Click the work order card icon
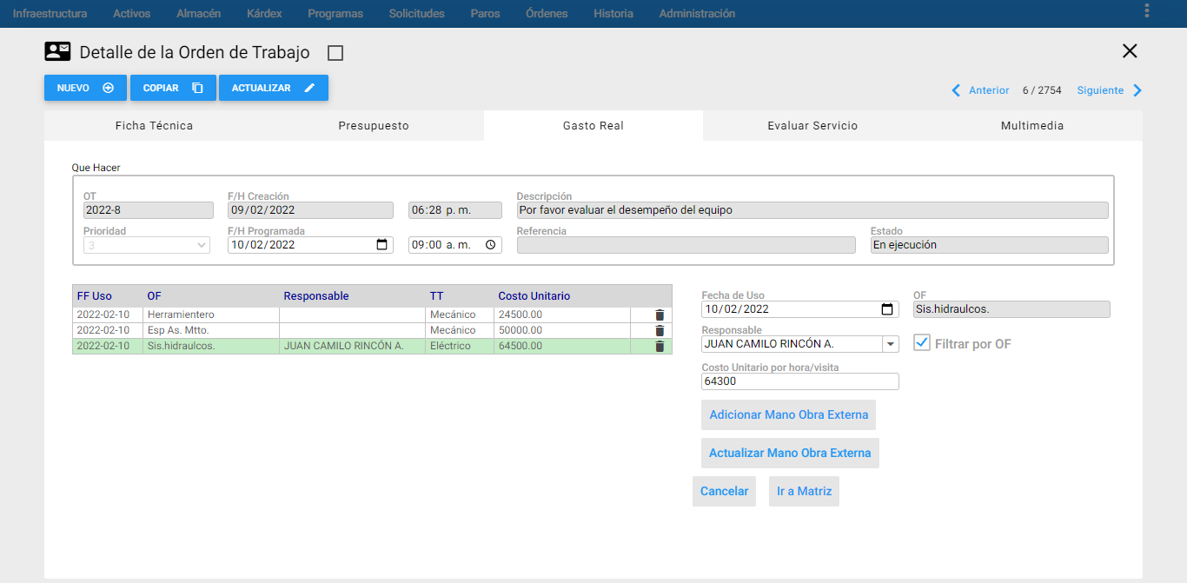Image resolution: width=1187 pixels, height=583 pixels. coord(57,51)
